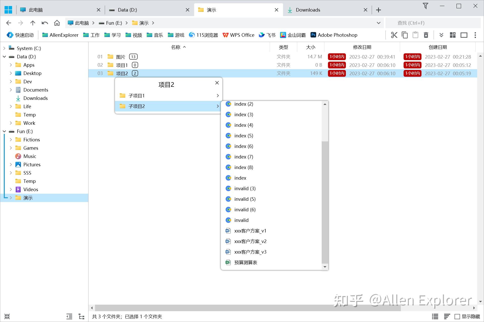Screen dimensions: 484x322
Task: Navigate back using the back arrow button
Action: tap(9, 23)
